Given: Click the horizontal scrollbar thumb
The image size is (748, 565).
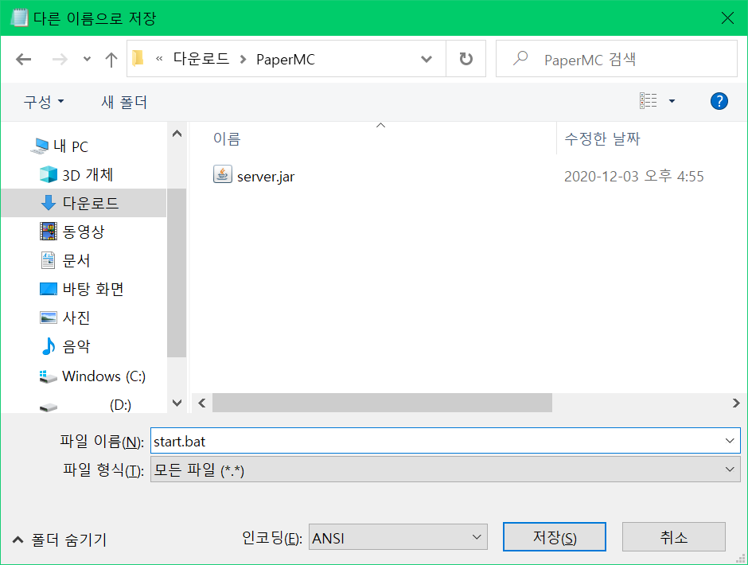Looking at the screenshot, I should [382, 403].
